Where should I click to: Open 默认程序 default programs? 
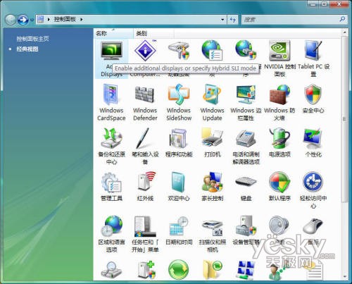click(279, 187)
